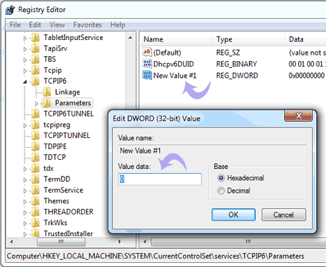Expand the TabletInputService tree node
326x267 pixels.
click(25, 38)
